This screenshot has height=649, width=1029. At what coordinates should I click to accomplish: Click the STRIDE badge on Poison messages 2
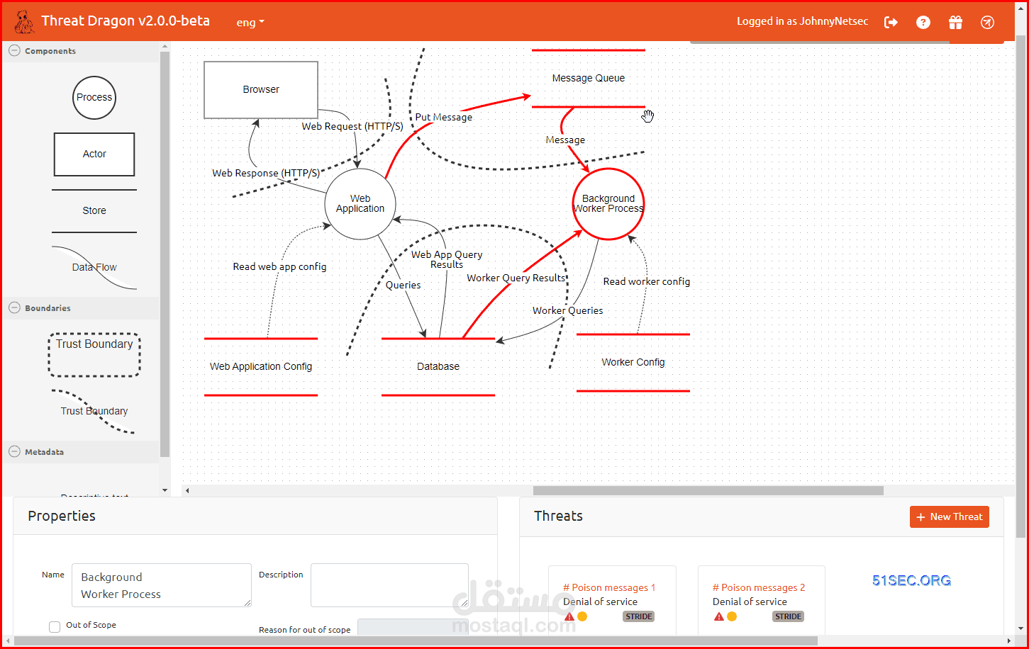[x=788, y=616]
